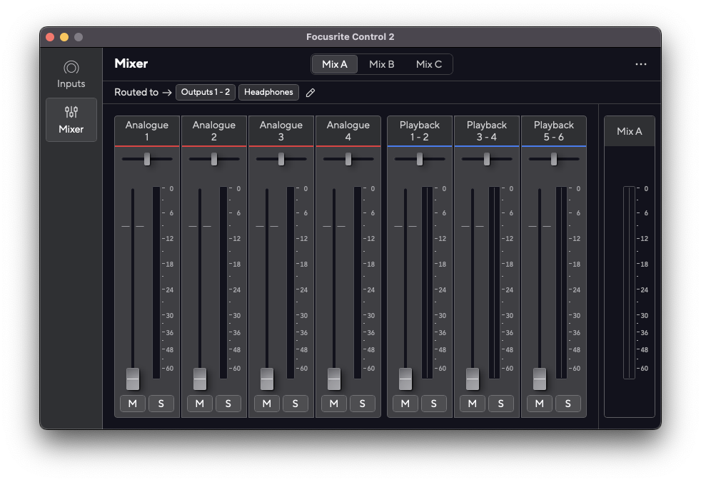The width and height of the screenshot is (701, 482).
Task: Switch to the Mix B tab
Action: pyautogui.click(x=382, y=64)
